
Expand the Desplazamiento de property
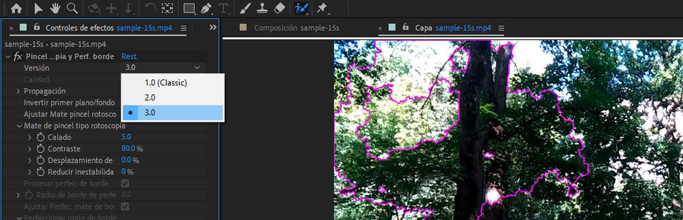(x=30, y=160)
